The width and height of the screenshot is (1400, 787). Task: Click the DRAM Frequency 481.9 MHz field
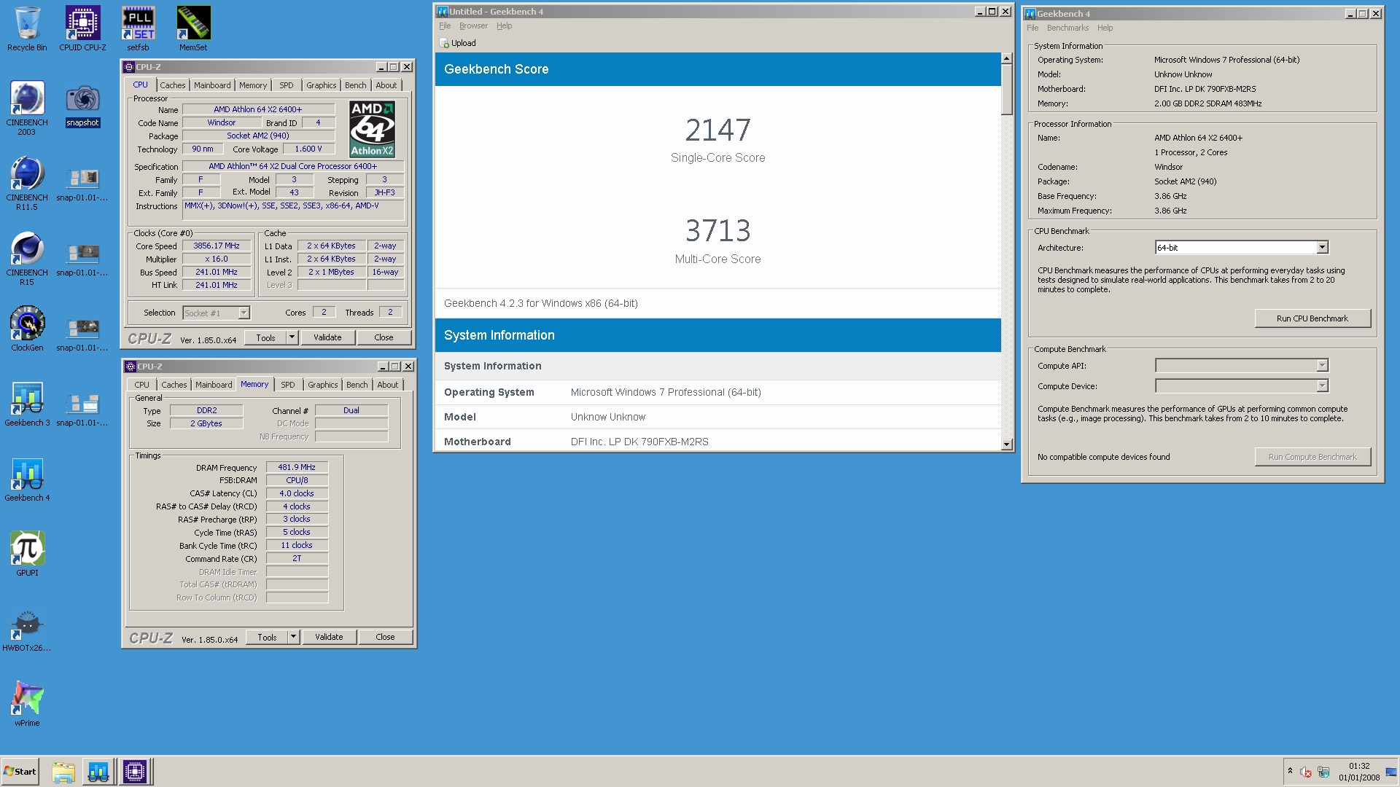coord(297,468)
